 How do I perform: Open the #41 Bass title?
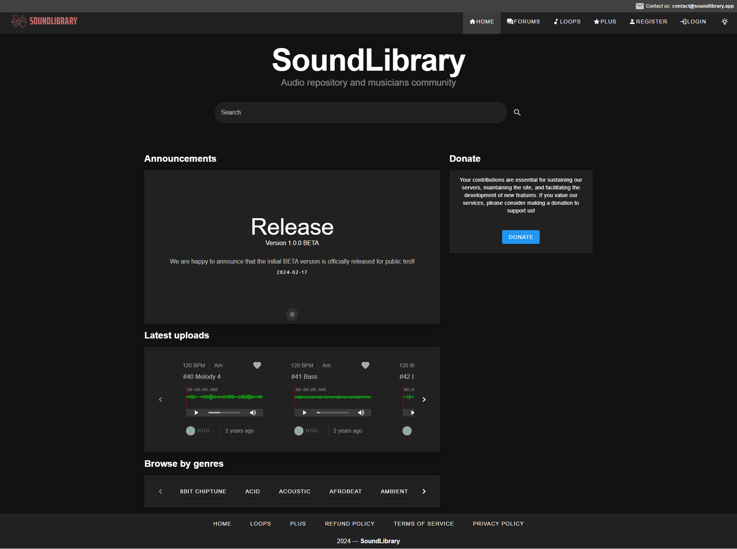(304, 377)
